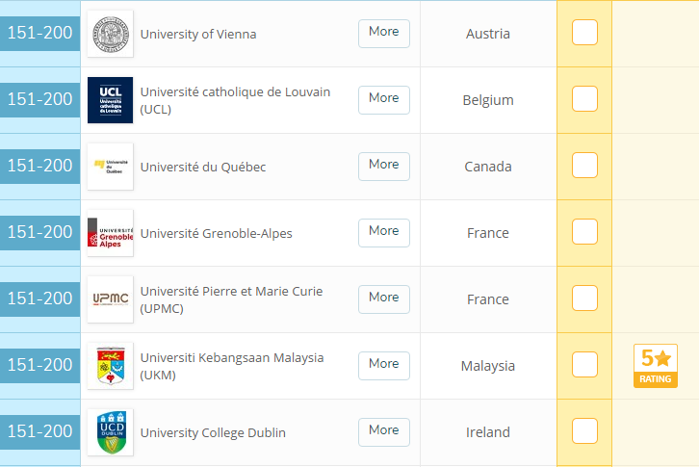Open the Université Grenoble-Alpes logo
Image resolution: width=699 pixels, height=467 pixels.
(x=110, y=233)
